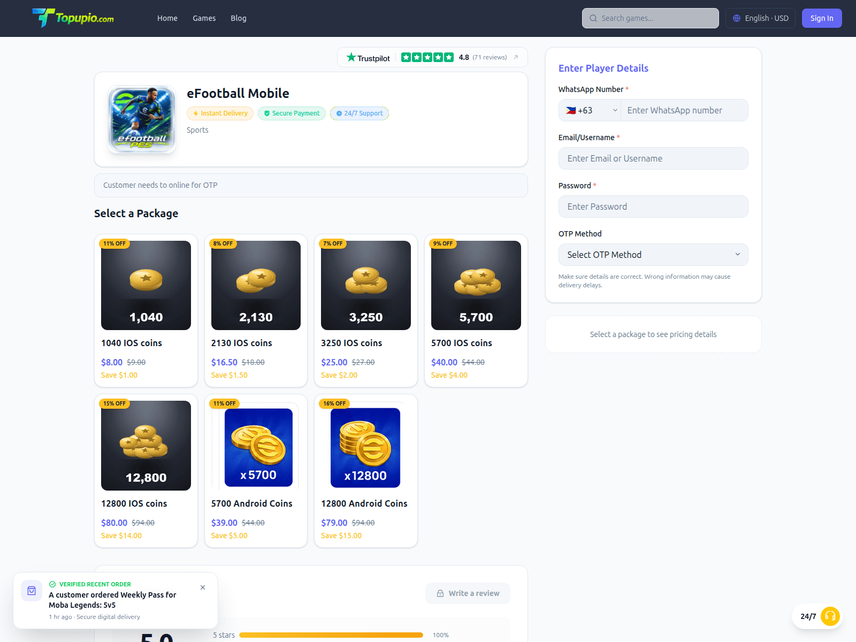Open the Games menu item
The width and height of the screenshot is (856, 642).
click(204, 18)
